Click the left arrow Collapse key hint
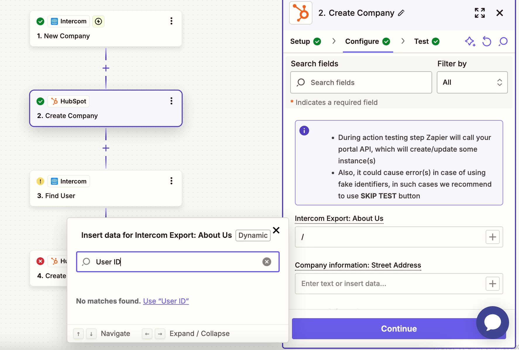 click(147, 334)
